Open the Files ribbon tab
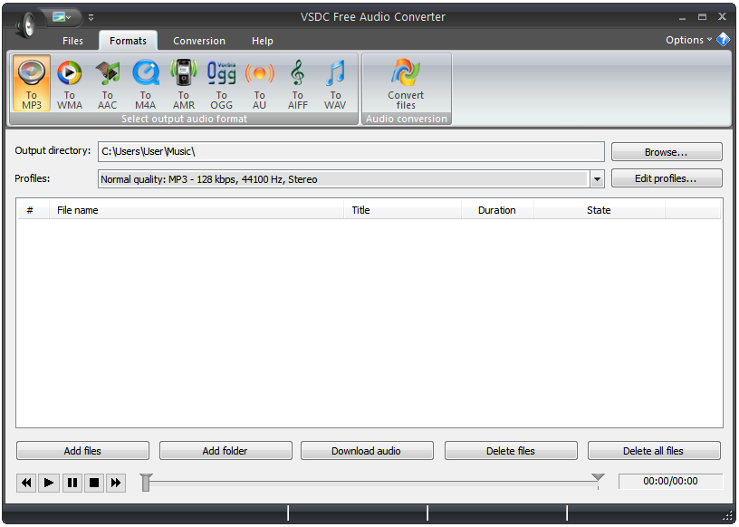 point(72,41)
